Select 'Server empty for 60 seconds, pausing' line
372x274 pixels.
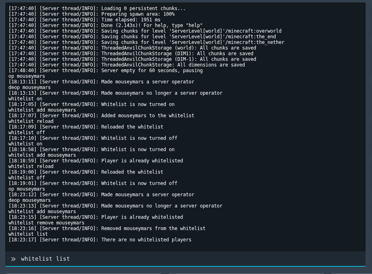[x=106, y=71]
